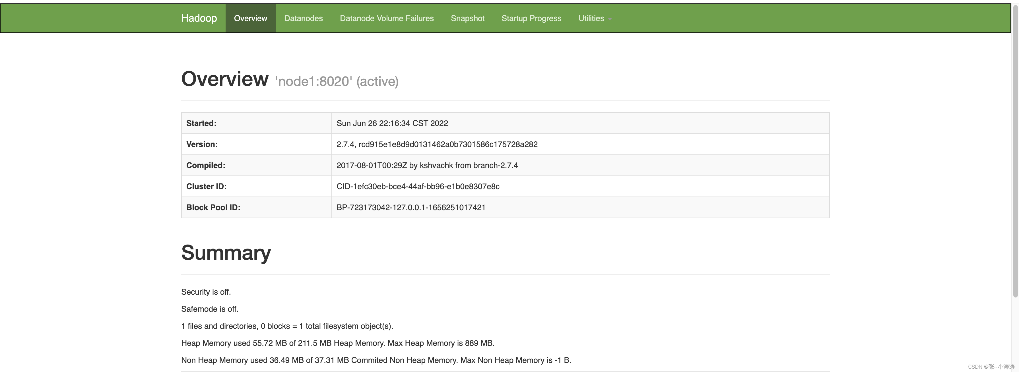This screenshot has width=1019, height=372.
Task: Click the 'Safemode is off.' text
Action: pos(210,309)
